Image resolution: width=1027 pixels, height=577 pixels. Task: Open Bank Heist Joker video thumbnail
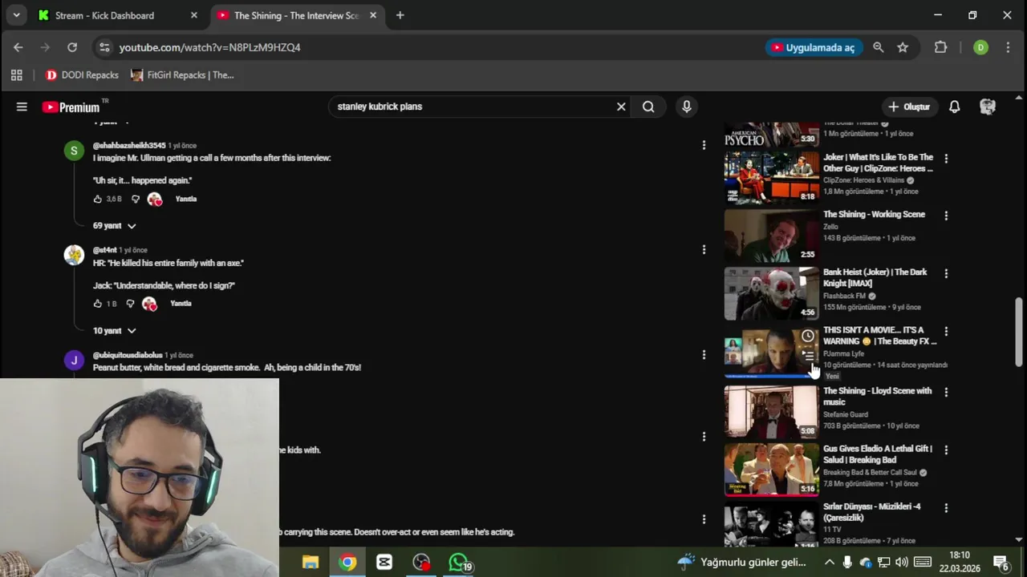[x=772, y=293]
